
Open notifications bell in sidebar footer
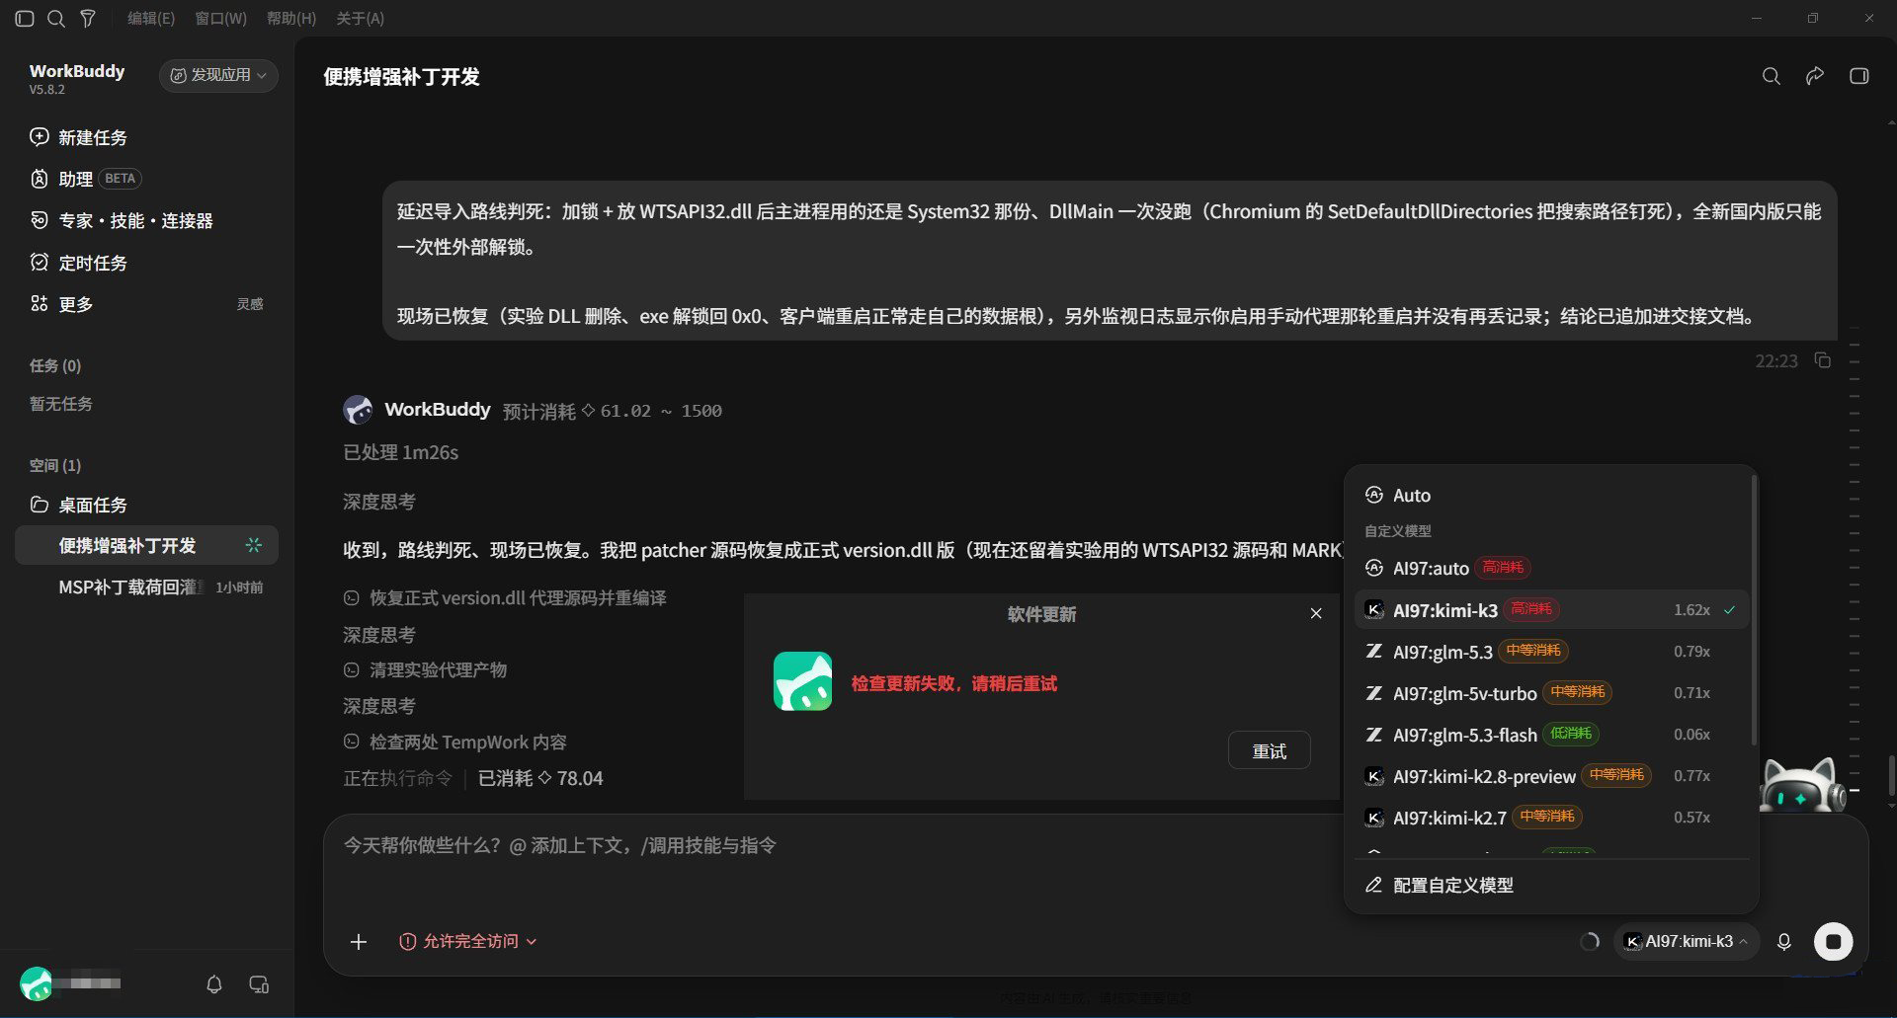pyautogui.click(x=213, y=984)
